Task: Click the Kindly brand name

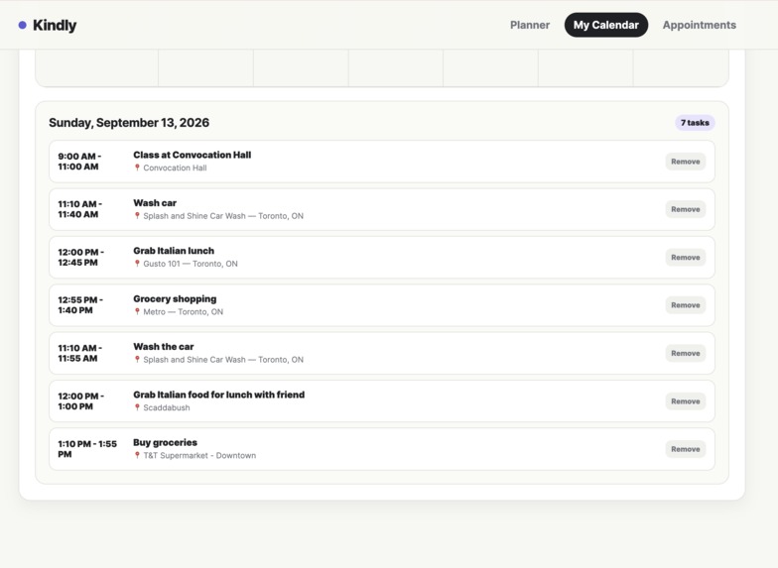Action: coord(55,26)
